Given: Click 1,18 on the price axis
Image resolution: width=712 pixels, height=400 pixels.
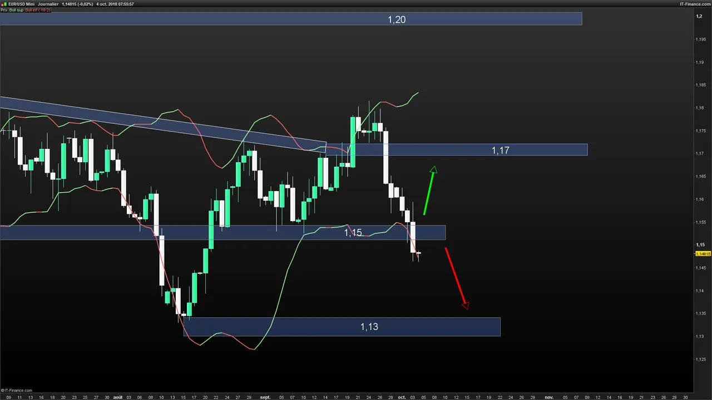Looking at the screenshot, I should [x=699, y=108].
